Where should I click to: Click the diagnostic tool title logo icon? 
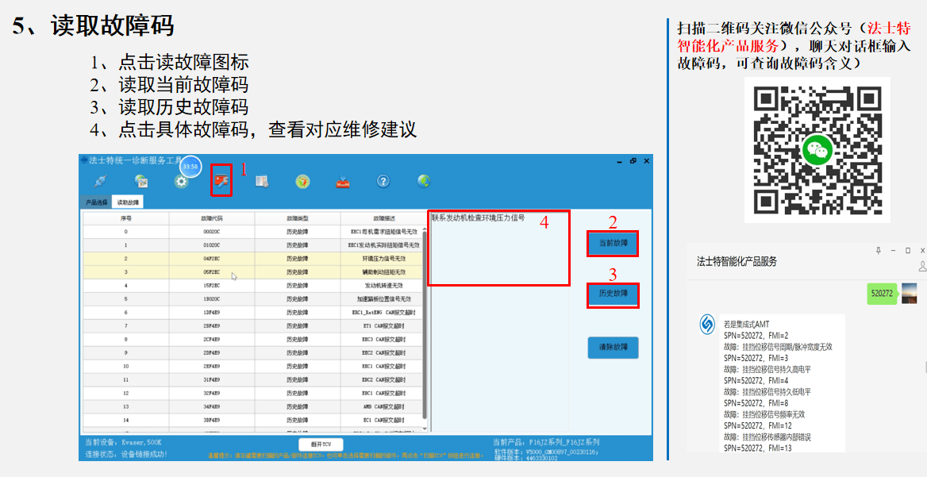point(84,161)
